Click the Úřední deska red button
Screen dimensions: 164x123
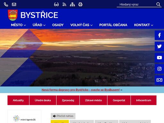click(x=43, y=100)
